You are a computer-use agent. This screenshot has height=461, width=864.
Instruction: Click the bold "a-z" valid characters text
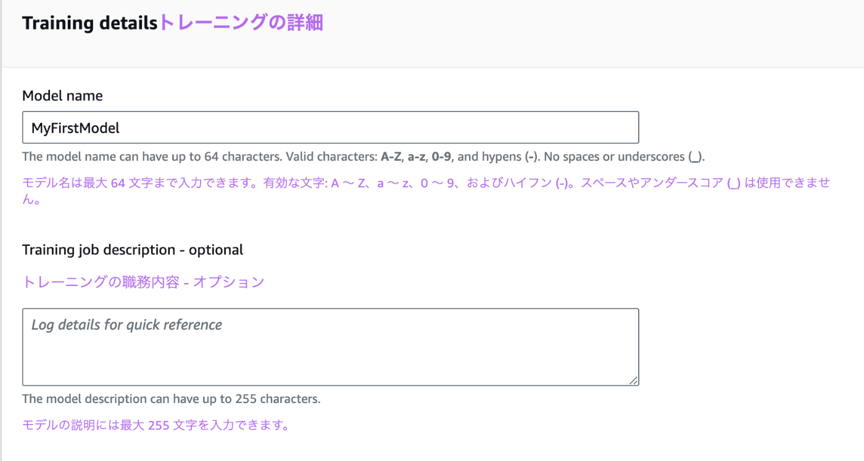(417, 157)
